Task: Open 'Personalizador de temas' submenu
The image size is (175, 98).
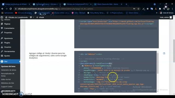Action: [x=8, y=75]
